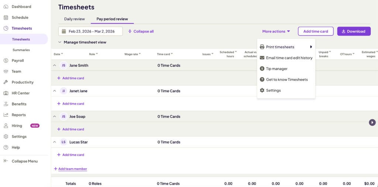Select the Pay period review tab
The width and height of the screenshot is (378, 187).
(112, 19)
